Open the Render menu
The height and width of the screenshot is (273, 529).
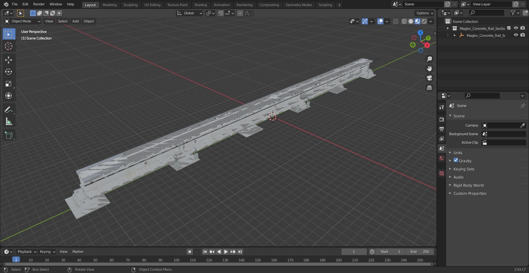point(39,4)
